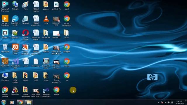Open the HP logo desktop gadget
This screenshot has width=187, height=105.
(x=152, y=77)
